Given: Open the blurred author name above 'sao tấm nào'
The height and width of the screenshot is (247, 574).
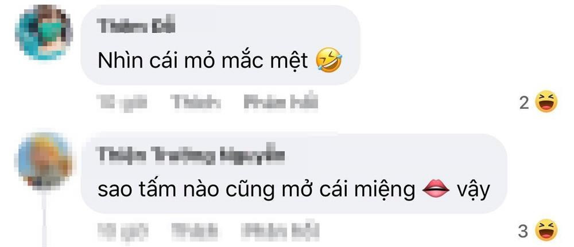Looking at the screenshot, I should [191, 155].
